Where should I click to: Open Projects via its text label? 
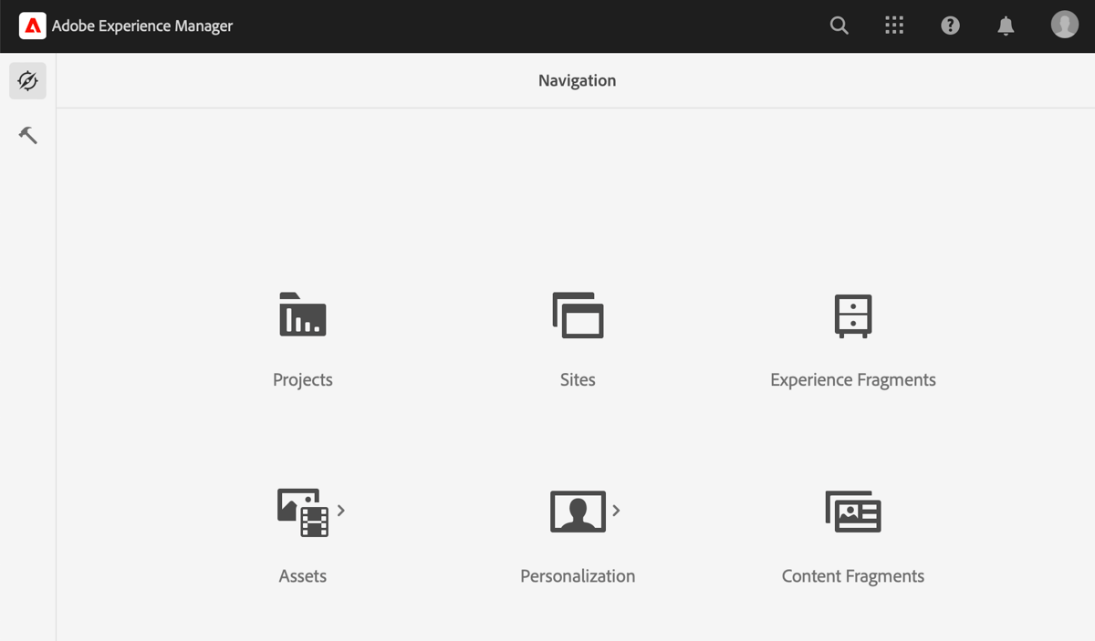(303, 379)
